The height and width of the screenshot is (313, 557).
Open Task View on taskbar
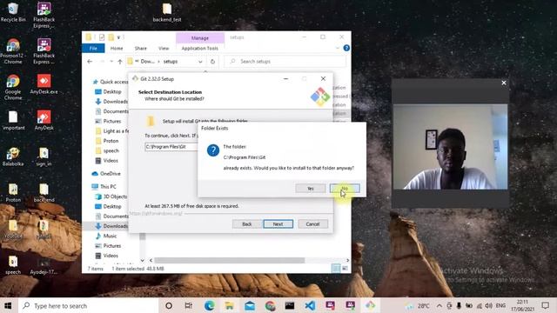[188, 305]
